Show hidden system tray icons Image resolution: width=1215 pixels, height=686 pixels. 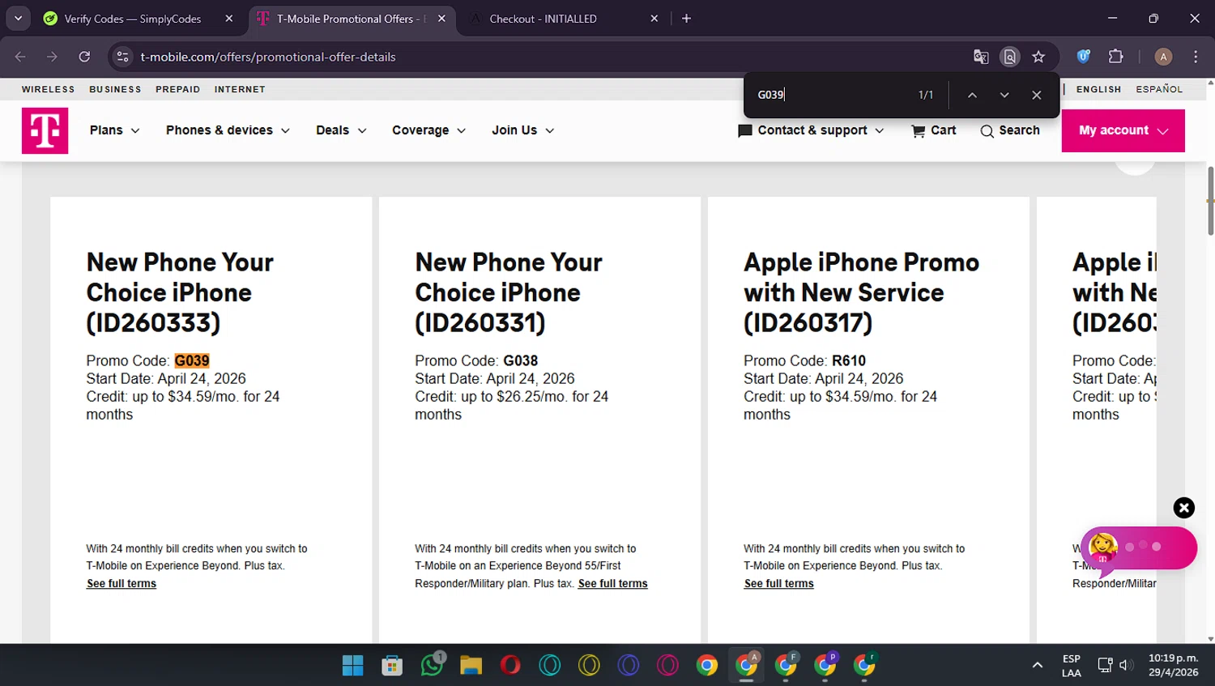point(1037,665)
